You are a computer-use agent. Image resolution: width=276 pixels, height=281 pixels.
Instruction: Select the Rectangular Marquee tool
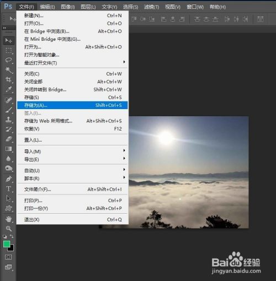click(x=8, y=50)
